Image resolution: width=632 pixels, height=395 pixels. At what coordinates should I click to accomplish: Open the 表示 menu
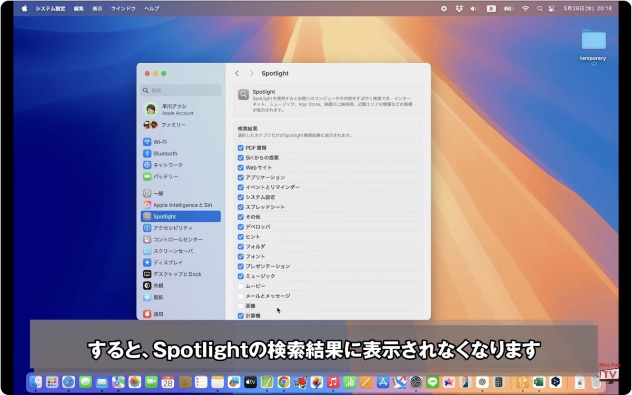(x=97, y=8)
